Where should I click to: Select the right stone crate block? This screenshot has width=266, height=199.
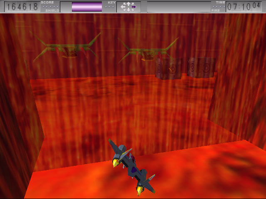(201, 67)
